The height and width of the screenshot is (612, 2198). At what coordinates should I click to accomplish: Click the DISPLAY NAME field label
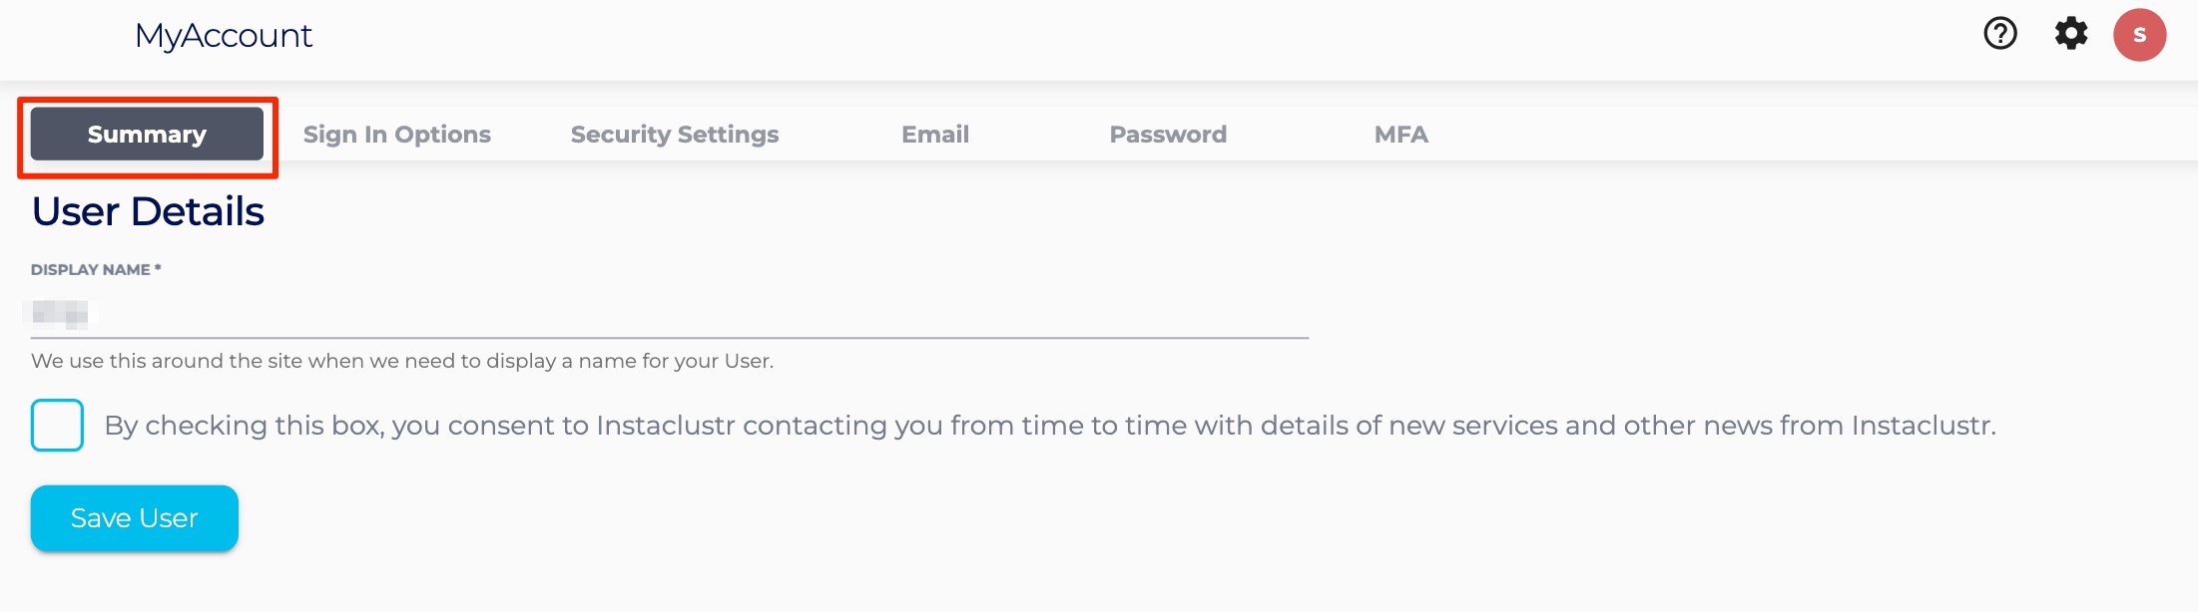click(x=90, y=270)
